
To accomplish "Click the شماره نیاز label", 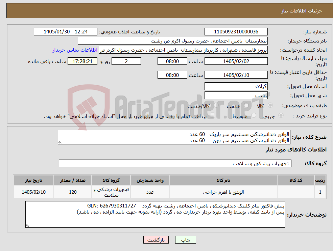I will (x=315, y=32).
